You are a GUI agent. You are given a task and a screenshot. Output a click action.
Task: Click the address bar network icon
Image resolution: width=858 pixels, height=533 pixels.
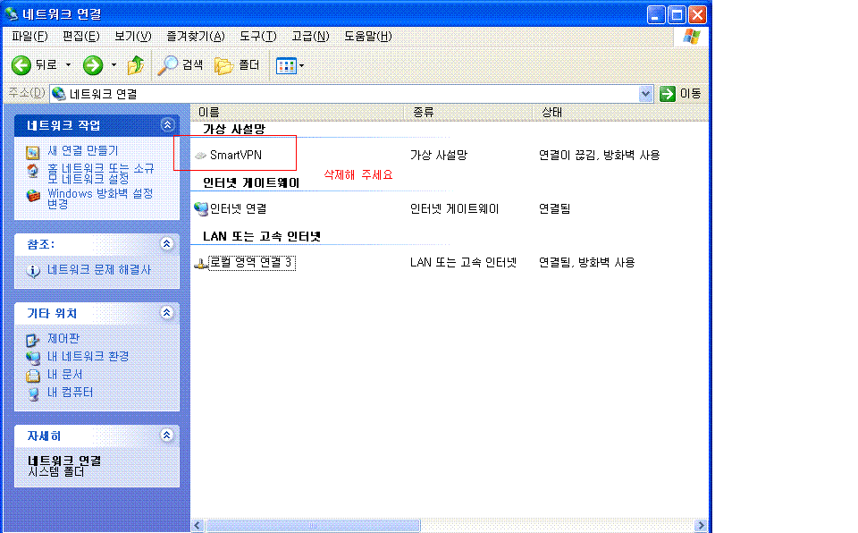(59, 94)
